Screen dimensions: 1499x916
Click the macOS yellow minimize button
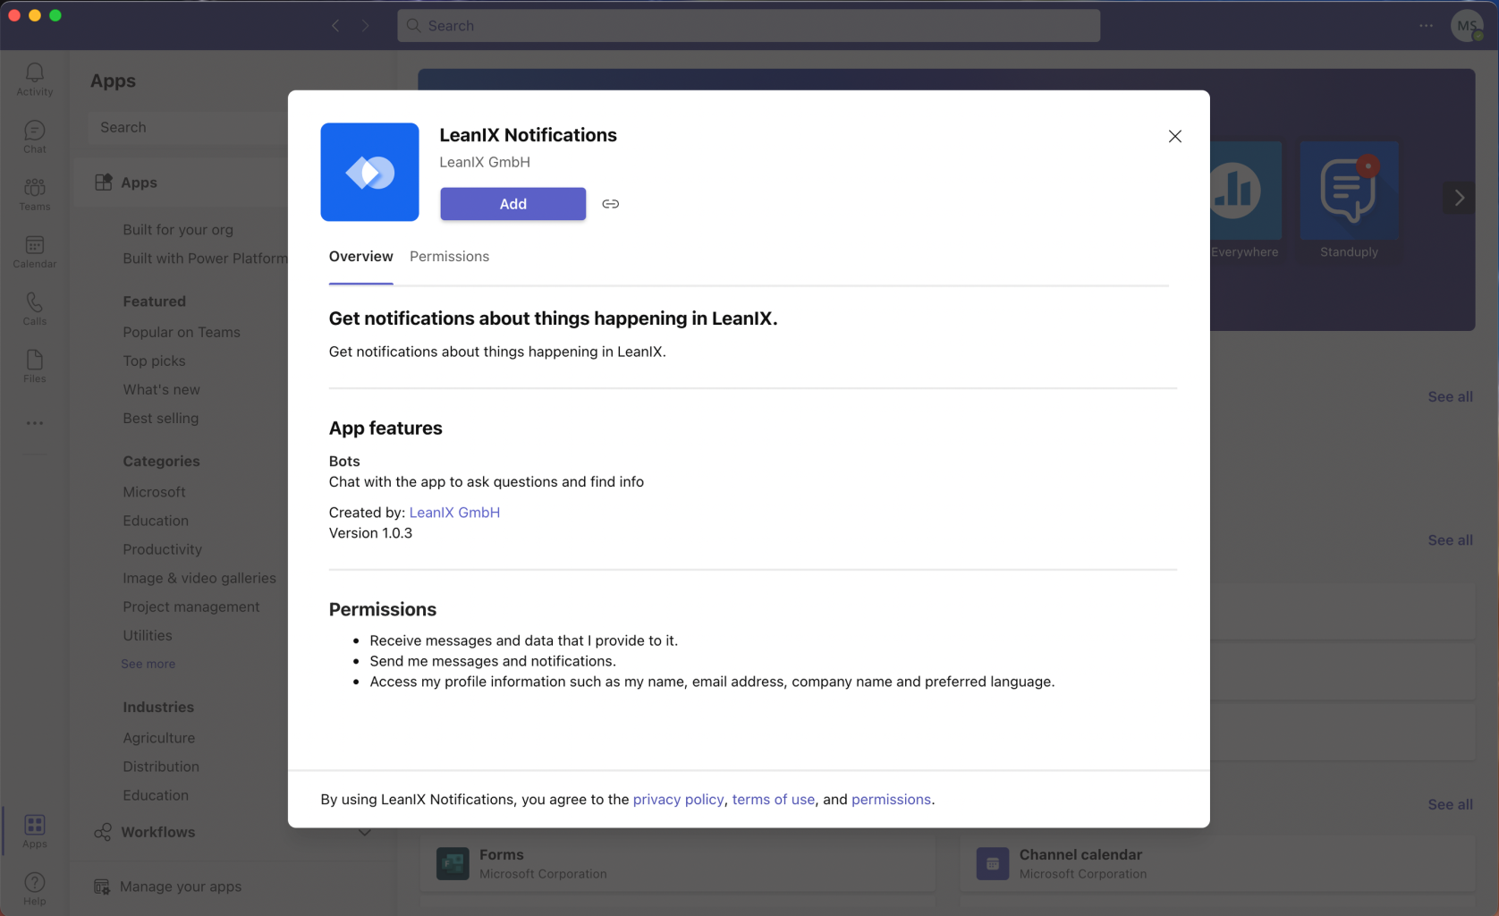coord(35,15)
